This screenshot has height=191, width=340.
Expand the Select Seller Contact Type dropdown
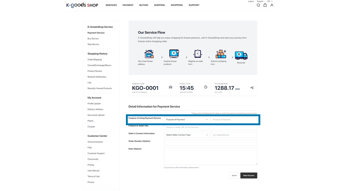[187, 135]
